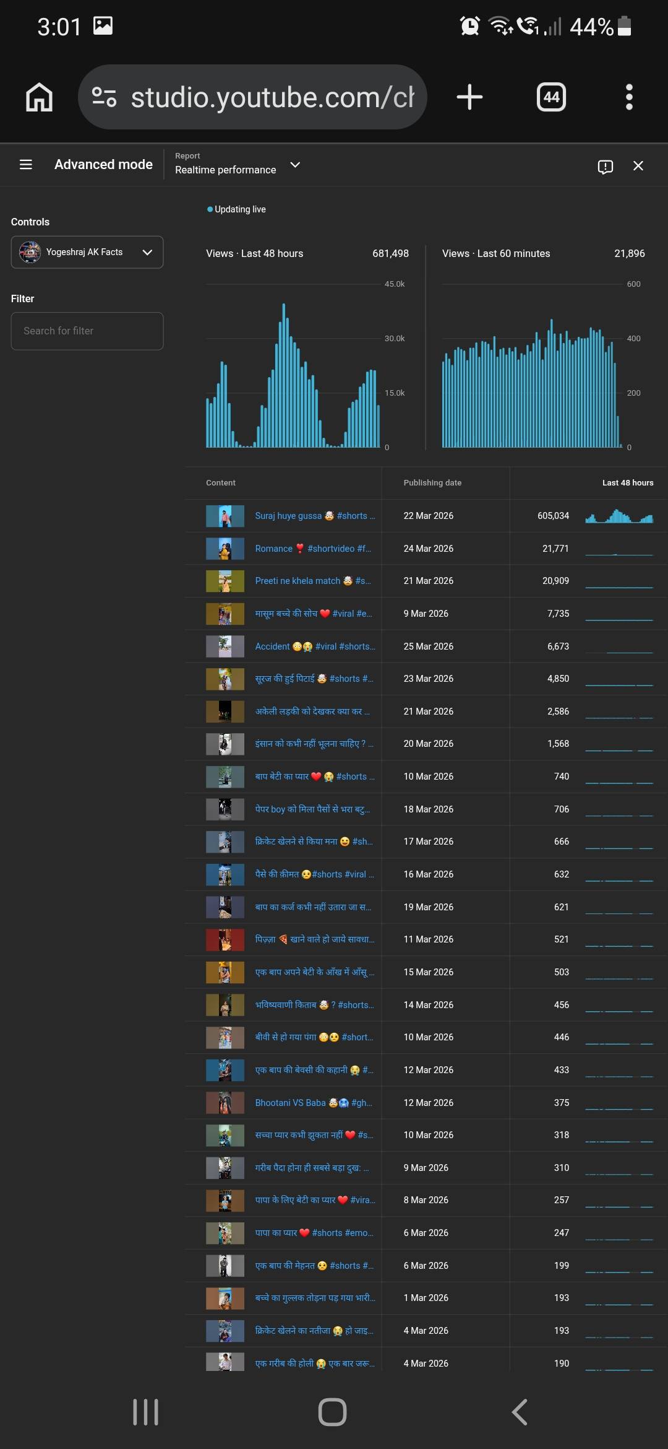Open the 'Bhootani VS Baba' video link
This screenshot has width=668, height=1449.
[313, 1103]
